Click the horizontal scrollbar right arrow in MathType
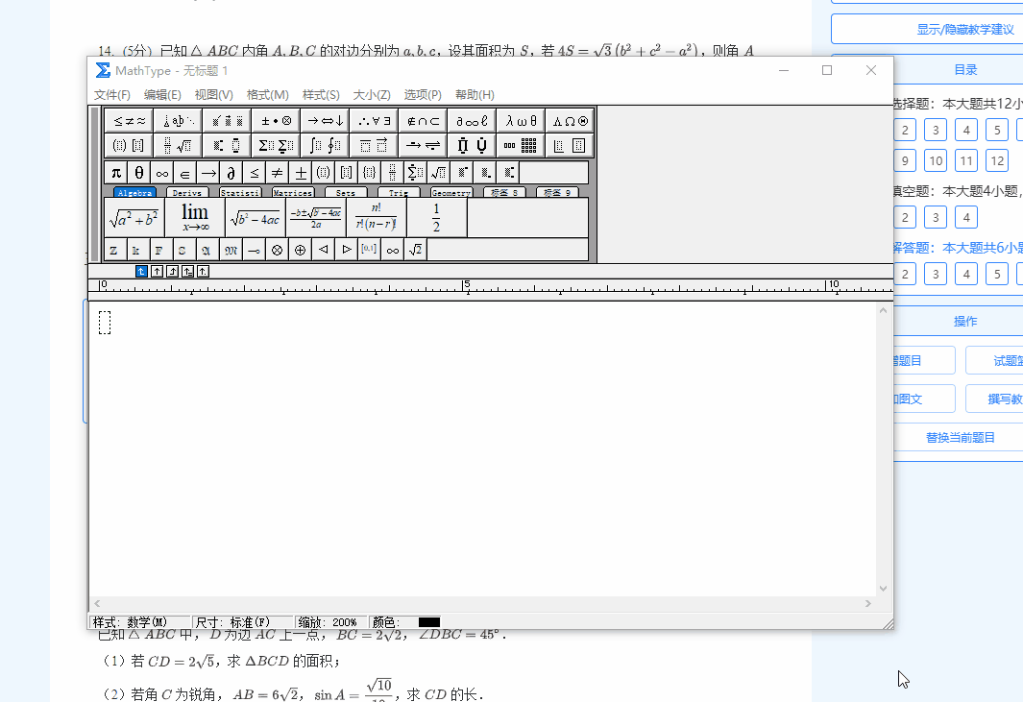1023x702 pixels. point(867,603)
